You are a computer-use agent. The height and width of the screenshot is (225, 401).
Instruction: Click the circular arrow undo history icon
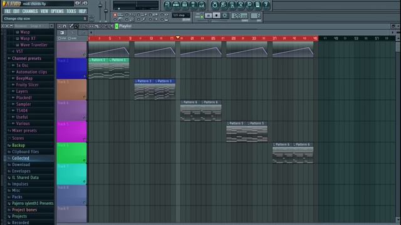(215, 4)
